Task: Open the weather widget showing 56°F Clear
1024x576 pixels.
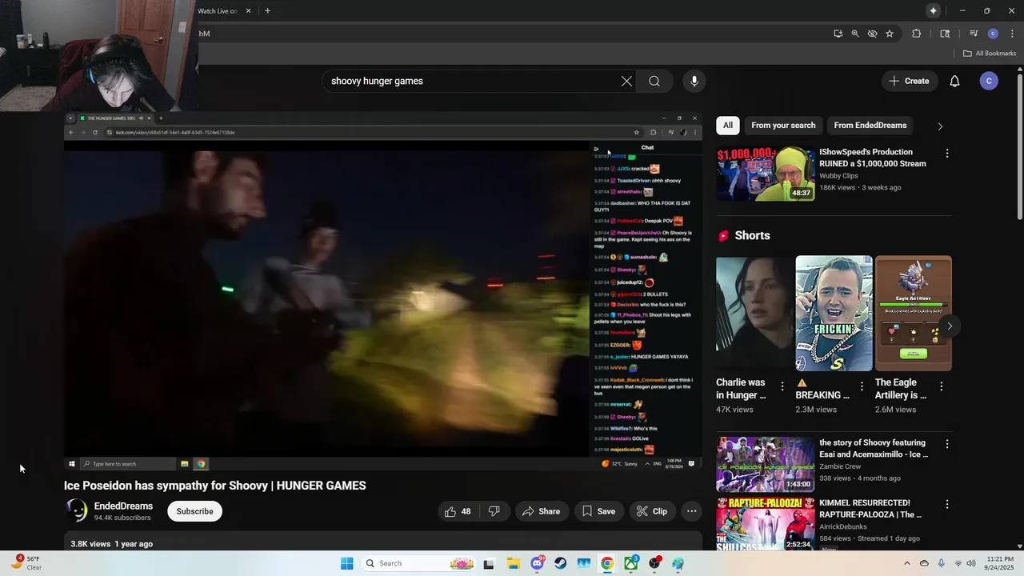Action: [x=26, y=563]
